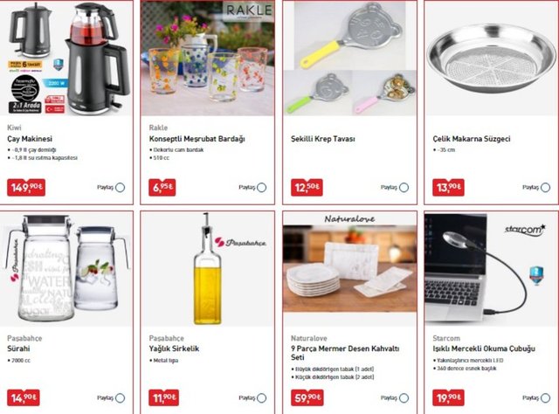Tick Paylaş circle for Yağlık Sirkelik
This screenshot has height=414, width=559.
point(262,398)
